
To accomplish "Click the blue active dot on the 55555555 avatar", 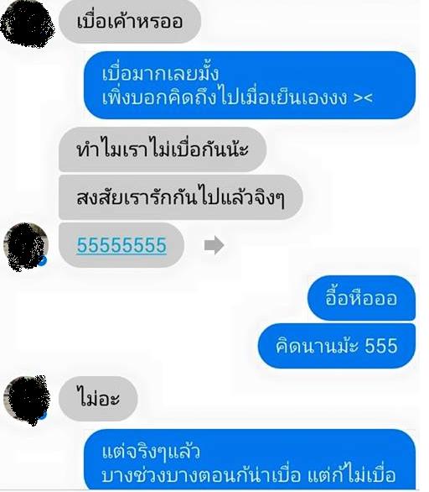I will point(44,260).
